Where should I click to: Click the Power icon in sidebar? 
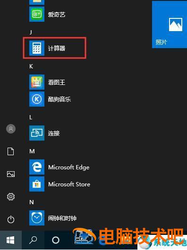tap(11, 219)
